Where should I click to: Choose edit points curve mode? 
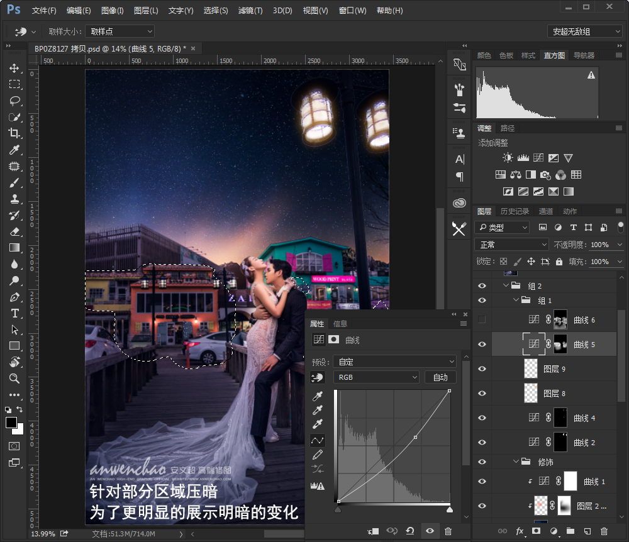[317, 441]
